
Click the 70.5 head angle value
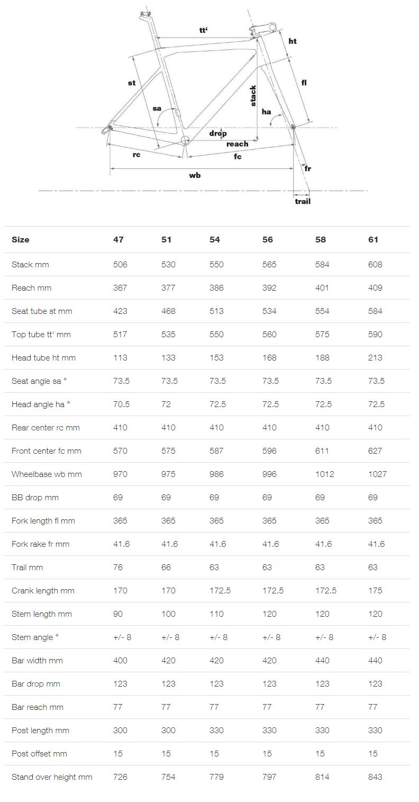click(120, 404)
